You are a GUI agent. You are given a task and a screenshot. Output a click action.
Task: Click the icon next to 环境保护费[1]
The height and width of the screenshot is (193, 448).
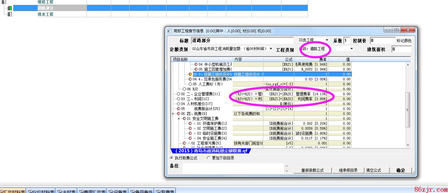190,123
